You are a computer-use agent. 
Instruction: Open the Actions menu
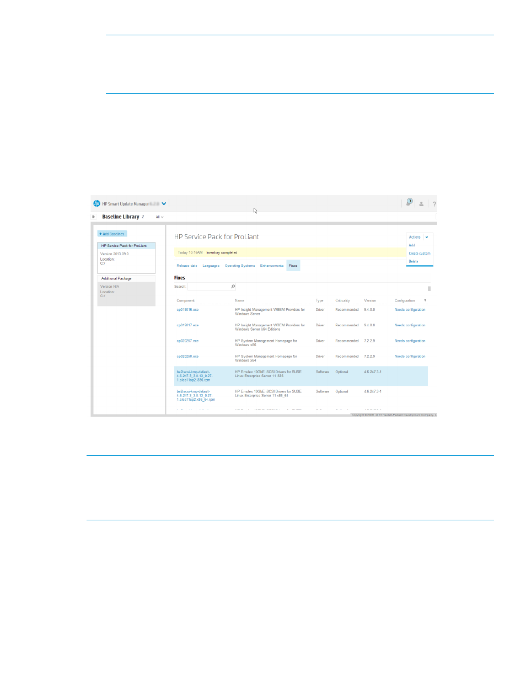(x=415, y=237)
